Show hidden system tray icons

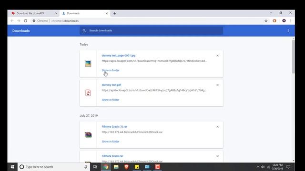258,167
